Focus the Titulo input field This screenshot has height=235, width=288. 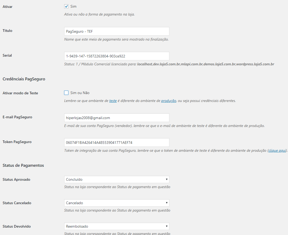coord(117,31)
